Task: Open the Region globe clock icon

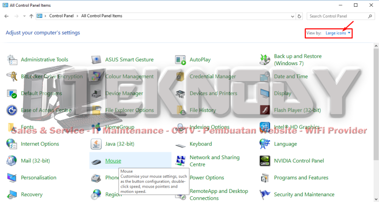Action: (x=96, y=194)
